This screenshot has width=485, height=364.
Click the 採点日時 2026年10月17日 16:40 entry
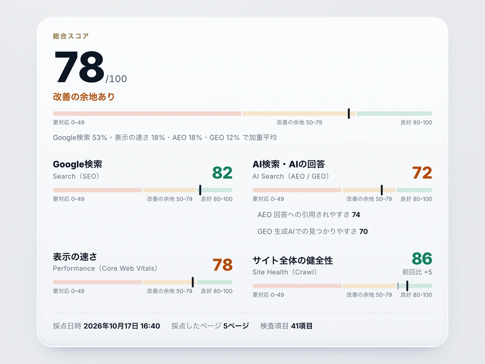[107, 326]
